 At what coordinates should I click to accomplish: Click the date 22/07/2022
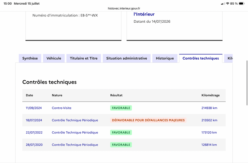coord(34,133)
